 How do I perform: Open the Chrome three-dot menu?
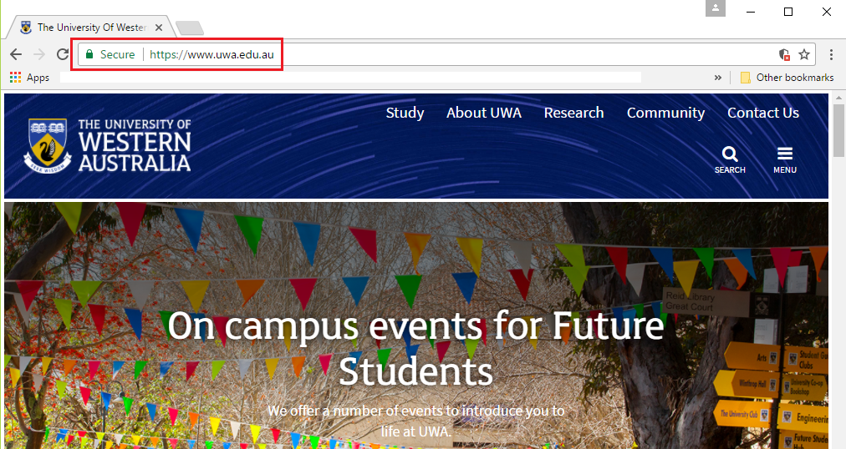831,54
